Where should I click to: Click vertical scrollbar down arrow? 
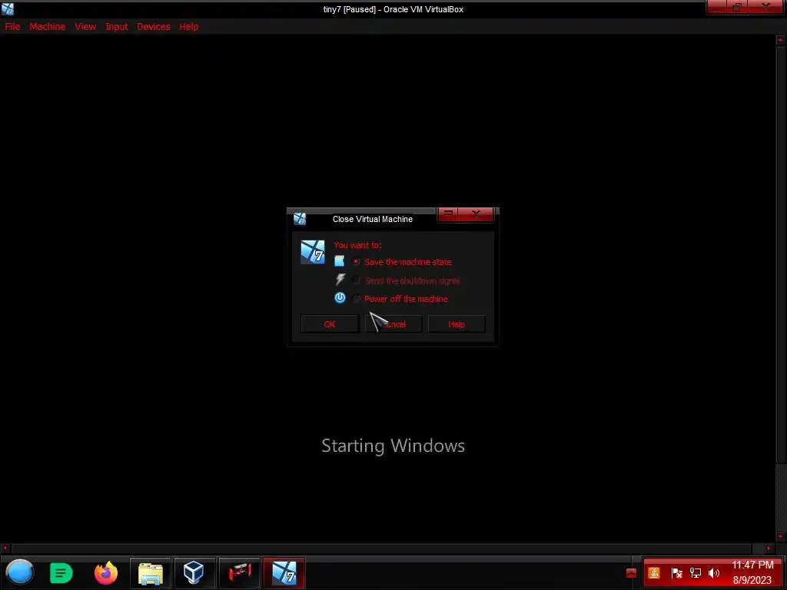pos(781,537)
